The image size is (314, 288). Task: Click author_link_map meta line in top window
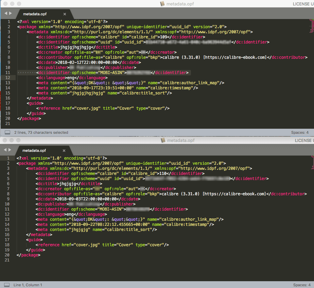click(130, 83)
